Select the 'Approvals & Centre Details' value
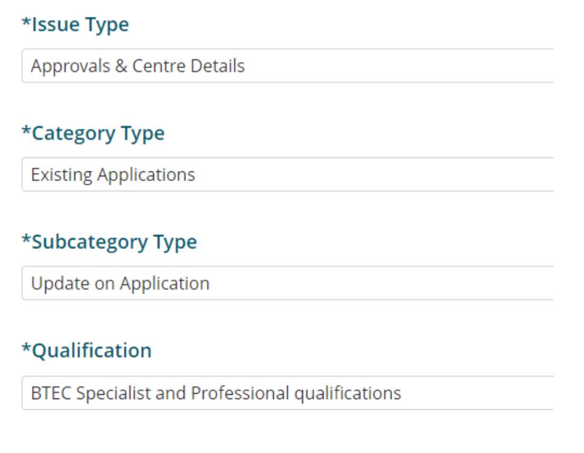The image size is (584, 453). 138,66
